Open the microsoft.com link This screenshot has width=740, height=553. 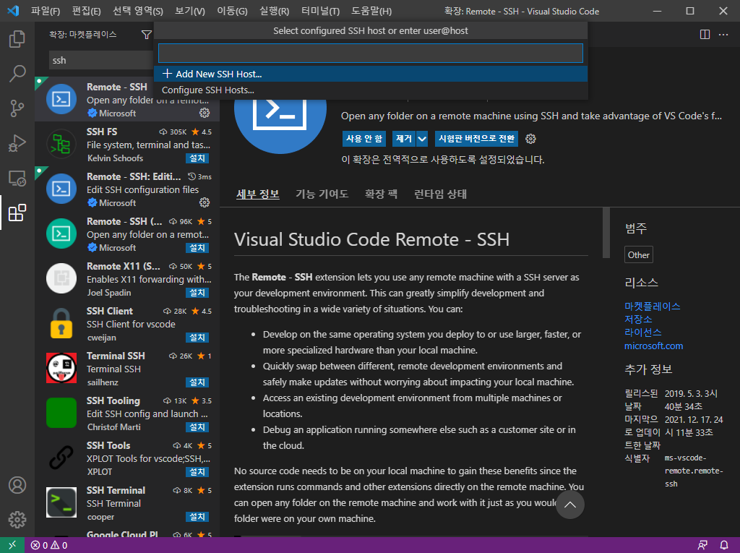coord(653,346)
